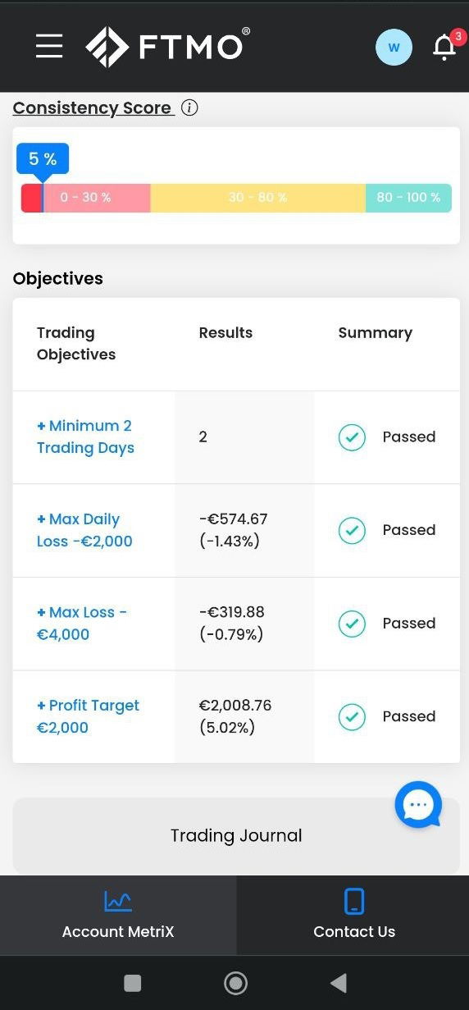Click the Consistency Score heading link
Image resolution: width=469 pixels, height=1010 pixels.
[92, 107]
